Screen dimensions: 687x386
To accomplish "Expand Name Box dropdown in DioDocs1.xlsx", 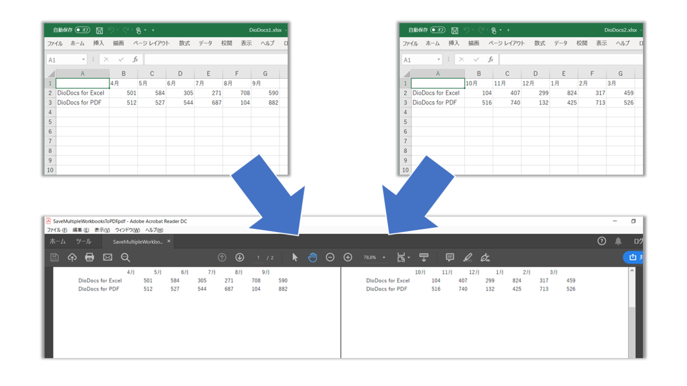I will pos(84,59).
